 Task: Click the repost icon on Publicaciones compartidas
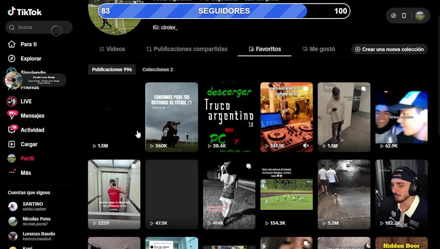point(149,49)
